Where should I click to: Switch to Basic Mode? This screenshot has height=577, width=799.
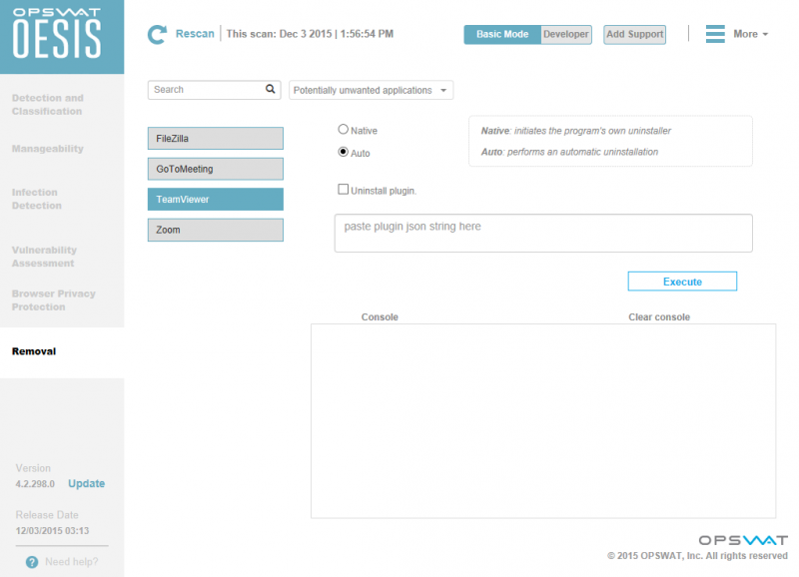pos(502,34)
